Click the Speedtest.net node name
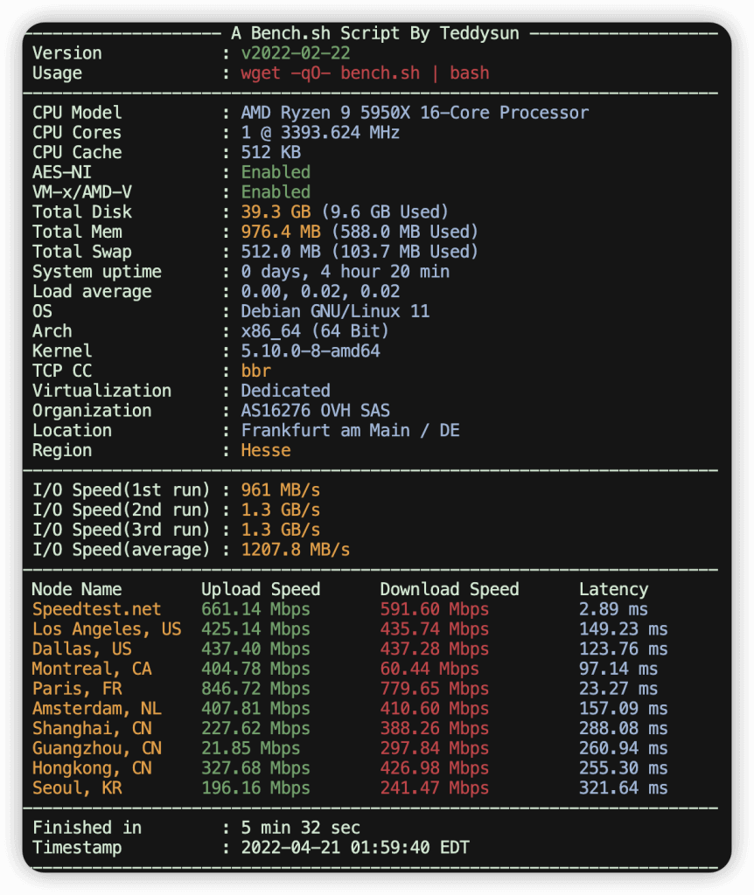This screenshot has height=895, width=754. click(97, 609)
